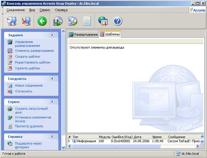
Task: Click icon beside Просмотр журнала
Action: tap(10, 126)
